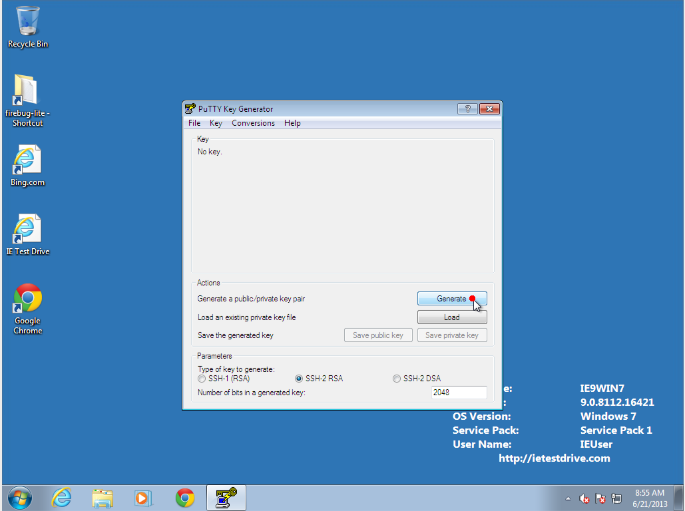Select the Bing.com desktop shortcut
The width and height of the screenshot is (685, 511).
27,166
